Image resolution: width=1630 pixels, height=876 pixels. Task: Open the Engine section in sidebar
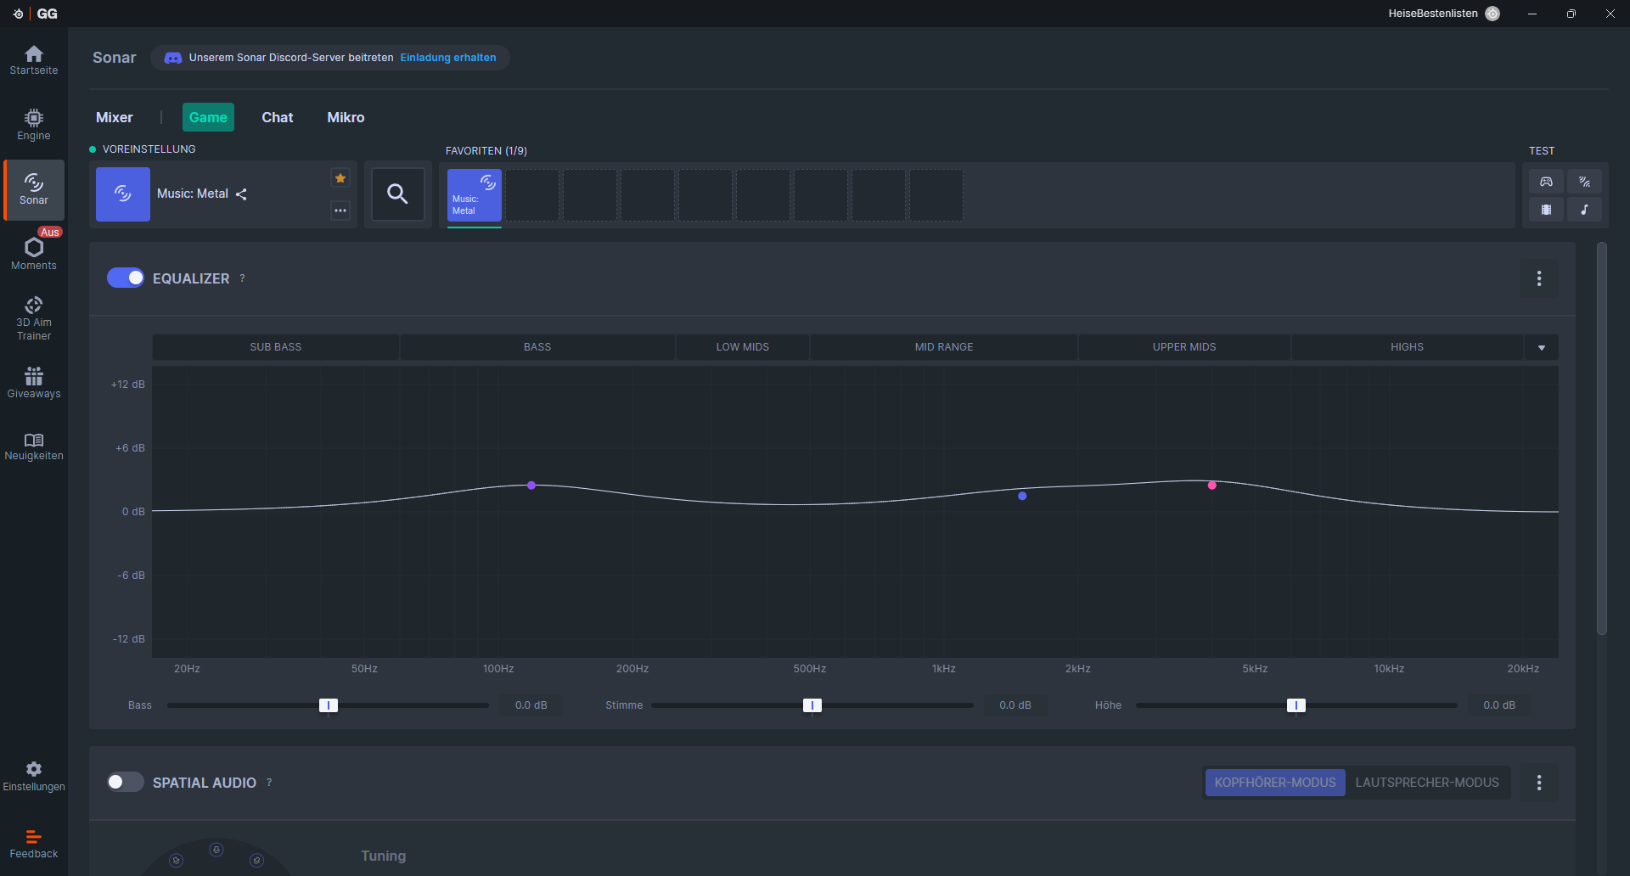pos(34,124)
